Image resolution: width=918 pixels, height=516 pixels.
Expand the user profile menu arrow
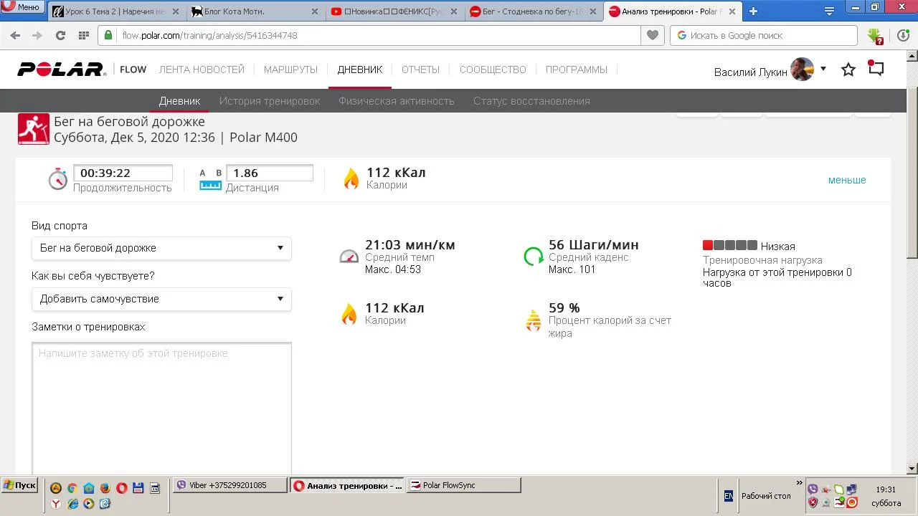823,69
